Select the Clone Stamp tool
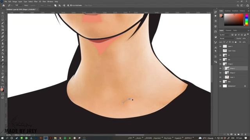The image size is (250, 140). [x=3, y=43]
